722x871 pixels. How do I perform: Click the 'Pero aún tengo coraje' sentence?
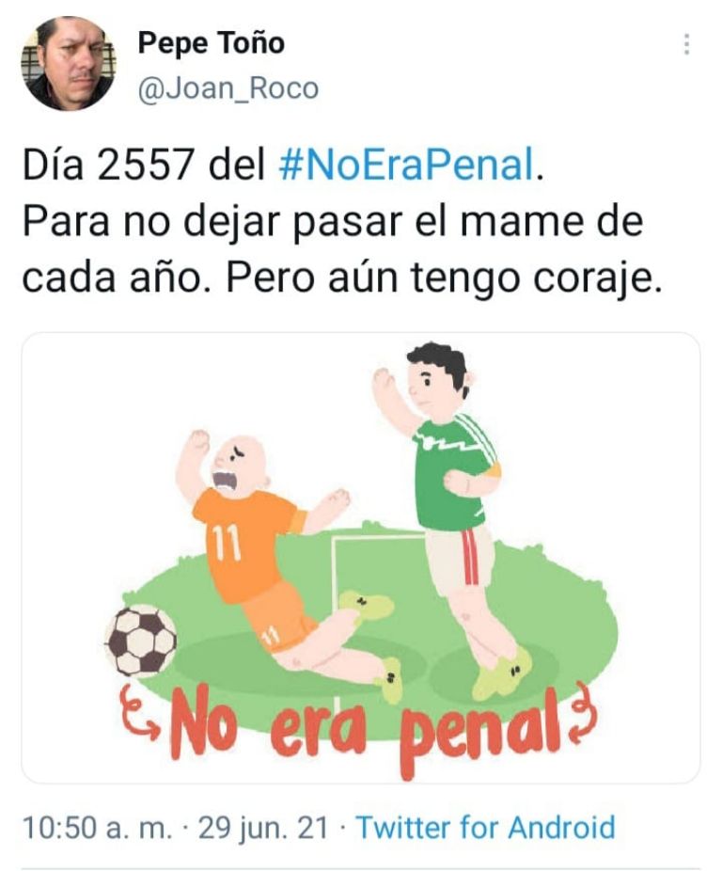pyautogui.click(x=445, y=277)
